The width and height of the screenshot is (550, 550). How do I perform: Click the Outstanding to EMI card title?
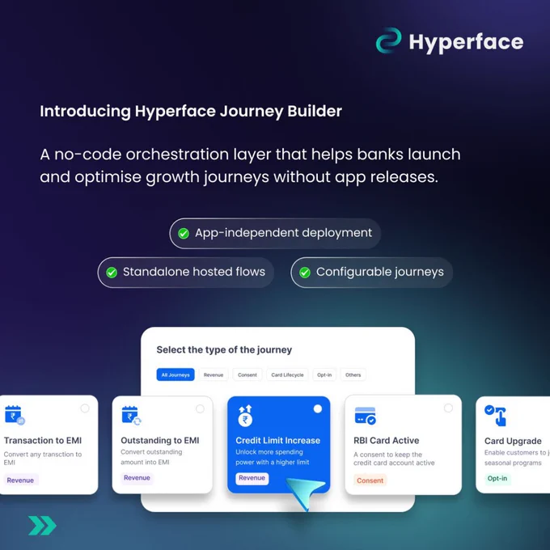(x=160, y=440)
